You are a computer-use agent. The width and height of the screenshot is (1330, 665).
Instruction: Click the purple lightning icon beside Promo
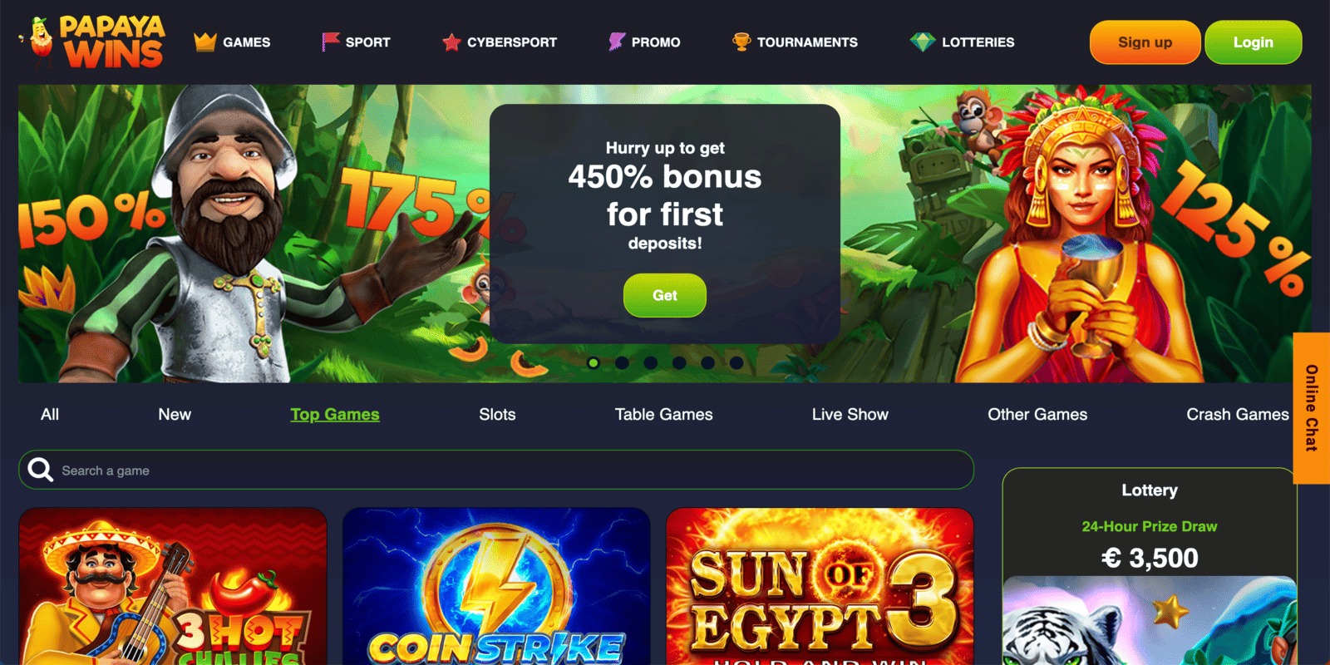(x=617, y=42)
